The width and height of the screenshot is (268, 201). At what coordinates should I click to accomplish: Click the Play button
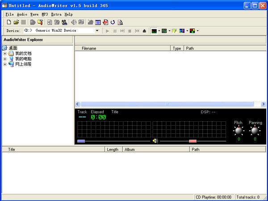coord(108,31)
